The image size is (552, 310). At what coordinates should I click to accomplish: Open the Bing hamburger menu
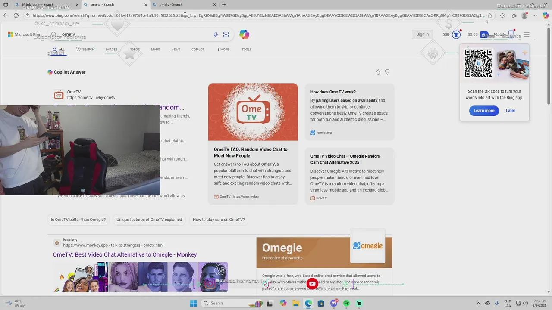526,34
